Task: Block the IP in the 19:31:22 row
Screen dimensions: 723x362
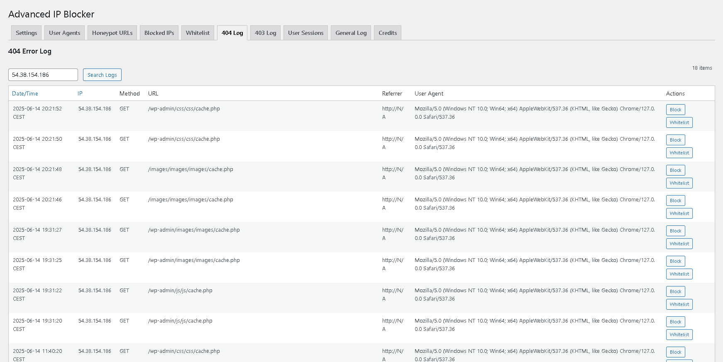Action: click(x=676, y=291)
